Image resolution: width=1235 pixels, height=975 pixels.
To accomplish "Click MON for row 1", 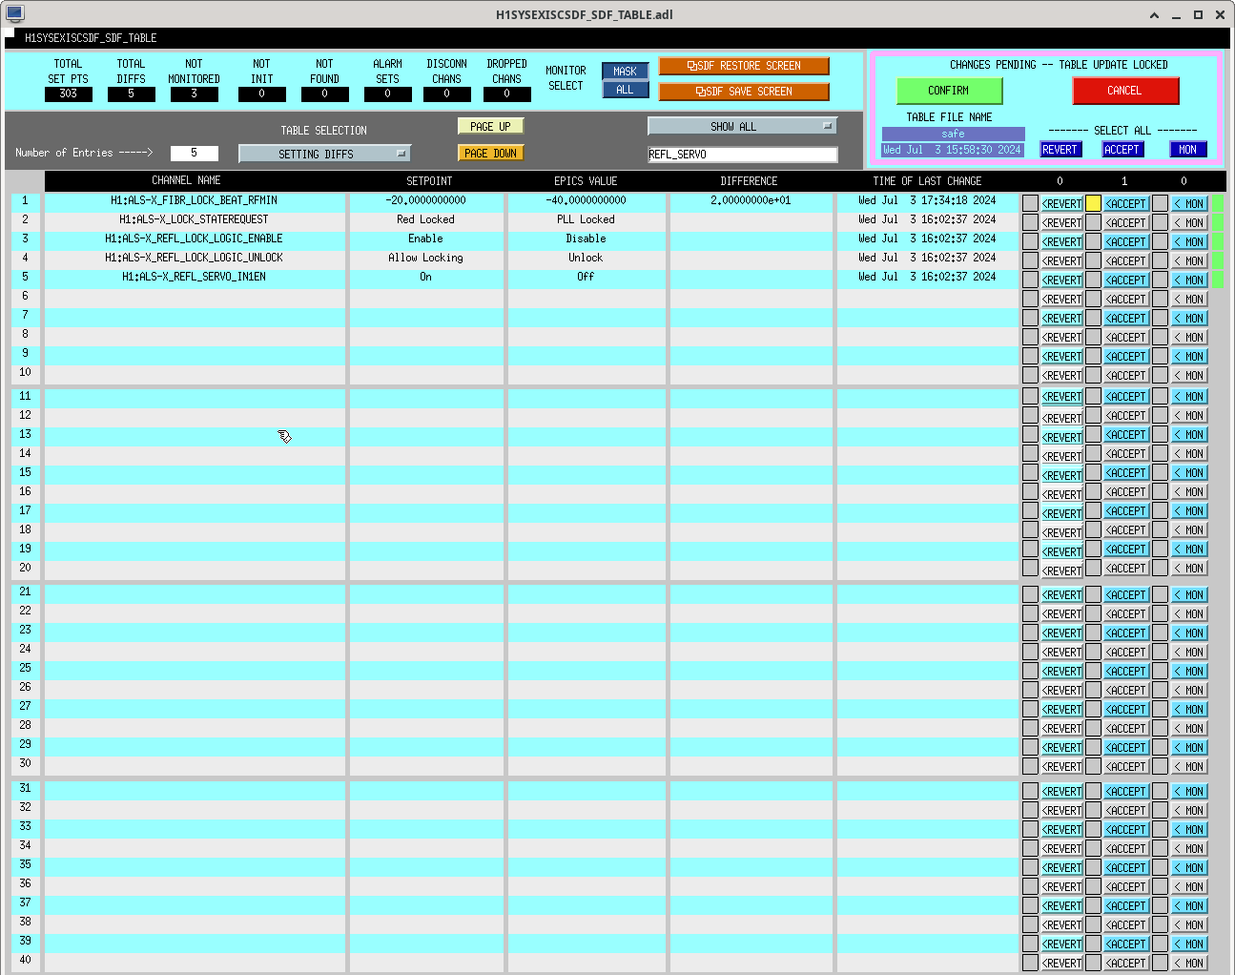I will pos(1189,204).
